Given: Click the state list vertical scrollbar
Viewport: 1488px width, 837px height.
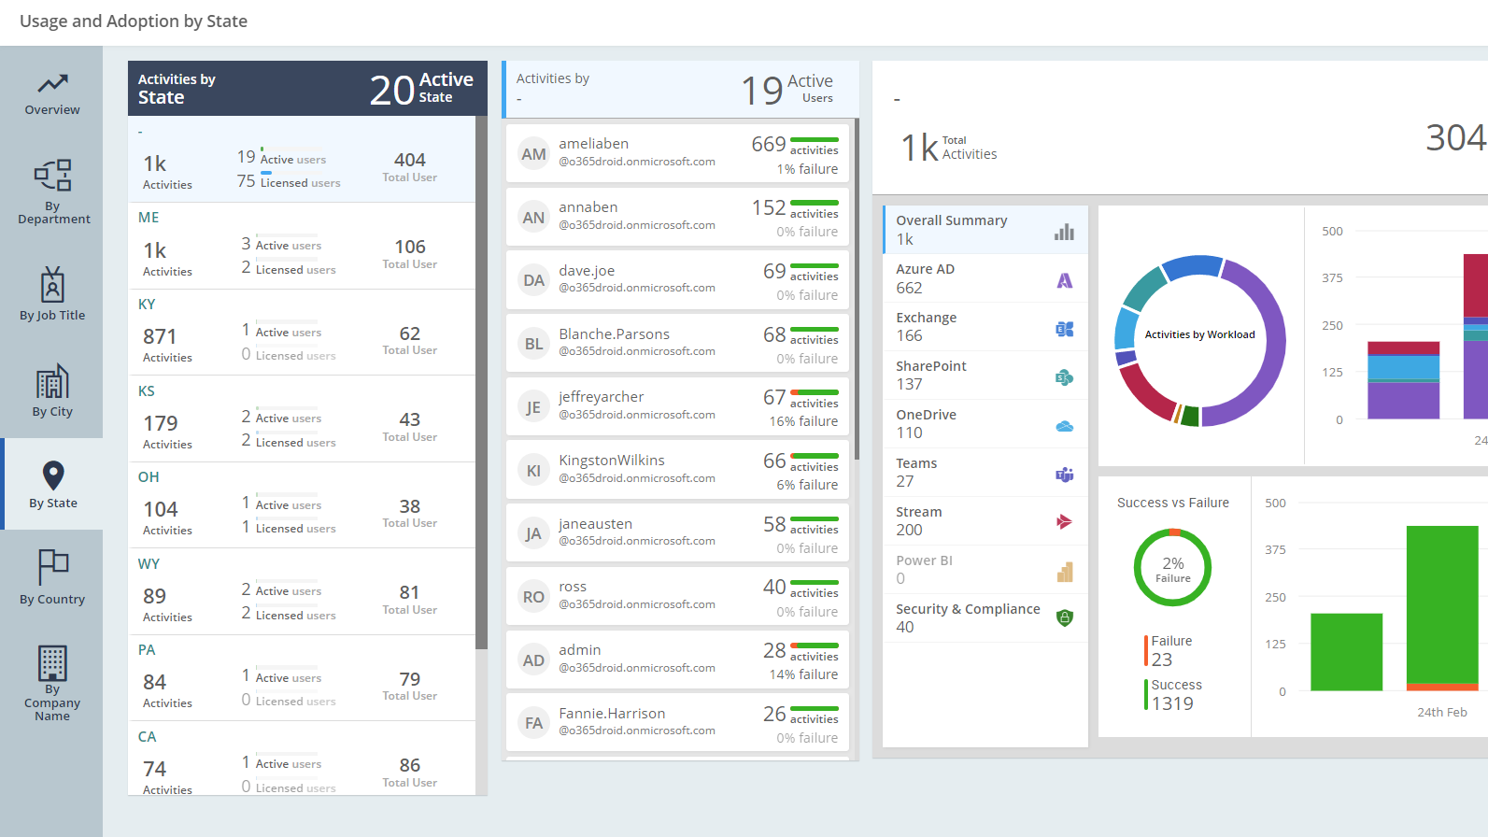Looking at the screenshot, I should 481,374.
